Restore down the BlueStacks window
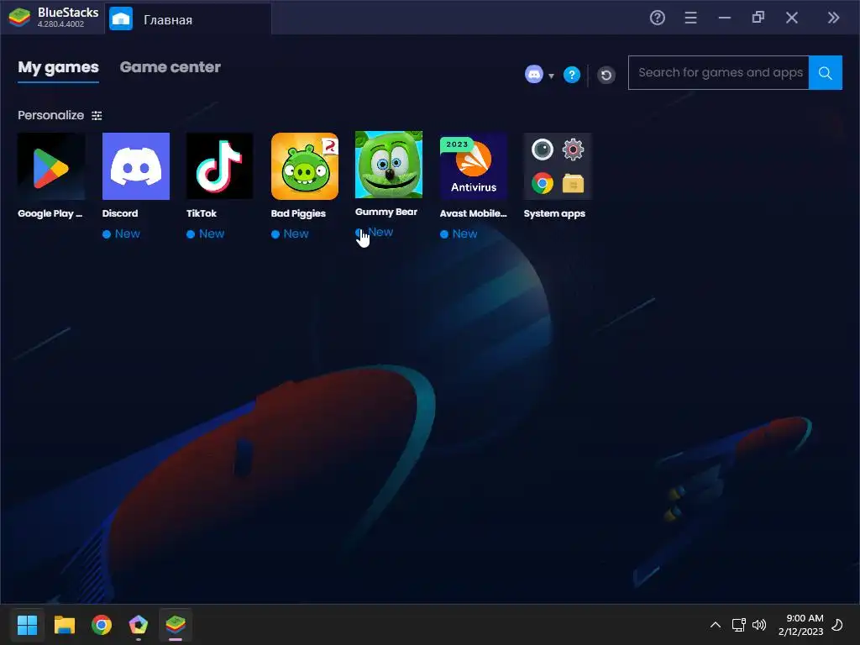 click(758, 18)
